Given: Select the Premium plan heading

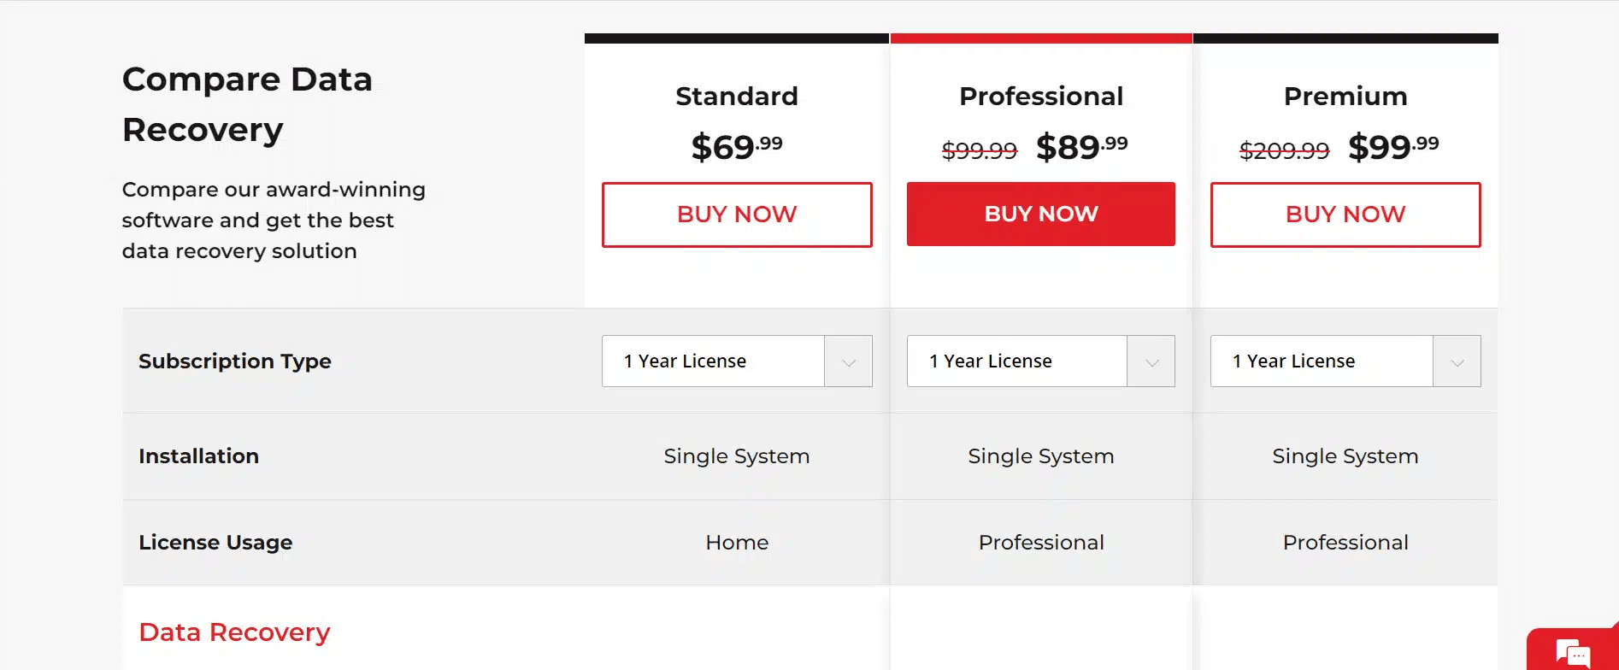Looking at the screenshot, I should [x=1345, y=97].
